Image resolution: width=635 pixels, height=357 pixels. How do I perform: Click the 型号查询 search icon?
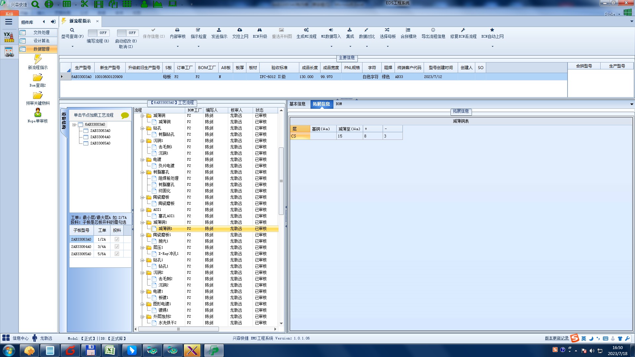pos(72,30)
